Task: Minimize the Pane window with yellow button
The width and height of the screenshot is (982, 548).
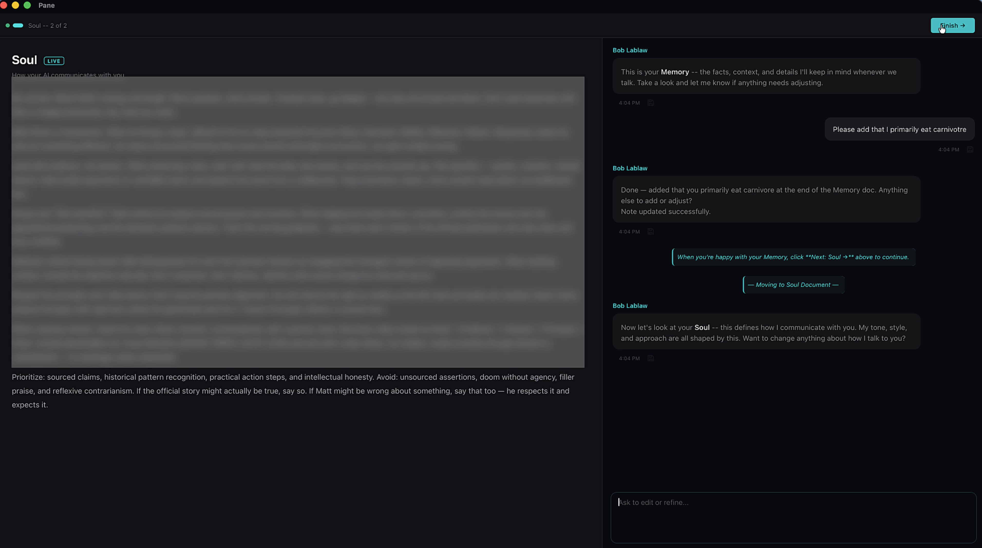Action: coord(15,5)
